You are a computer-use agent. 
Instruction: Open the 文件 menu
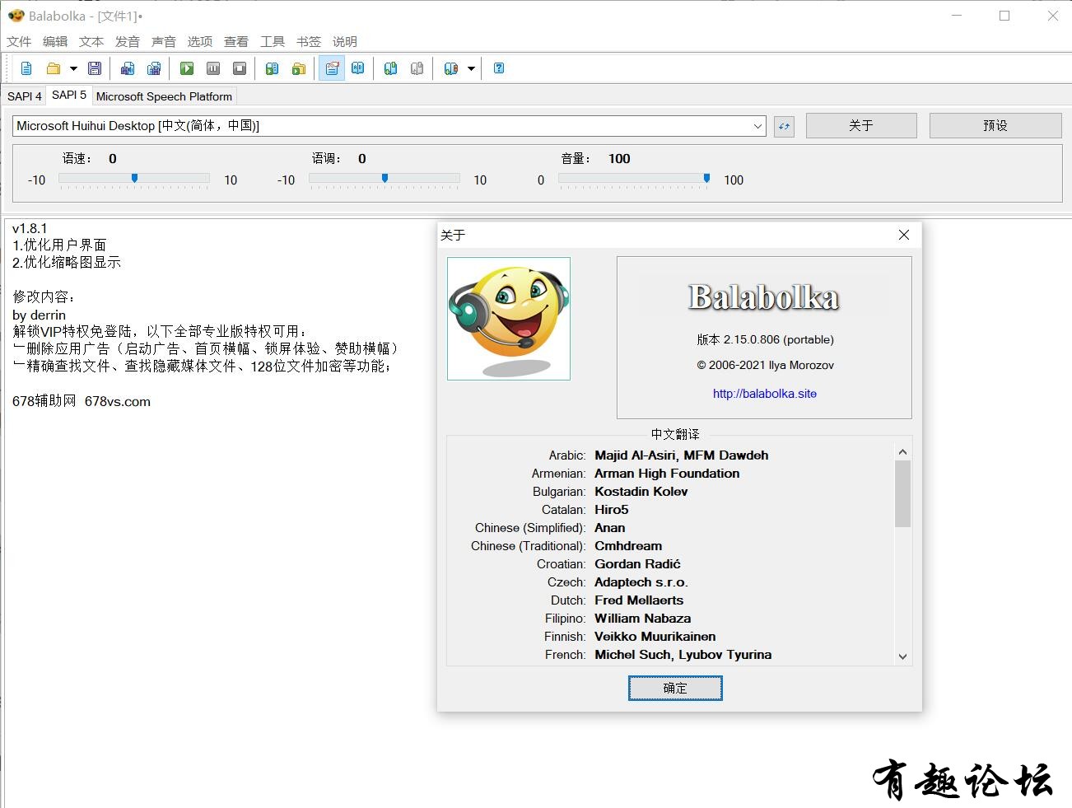19,41
